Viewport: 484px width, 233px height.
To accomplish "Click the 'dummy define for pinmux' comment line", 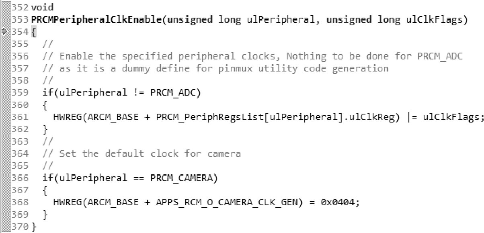I will [x=224, y=68].
